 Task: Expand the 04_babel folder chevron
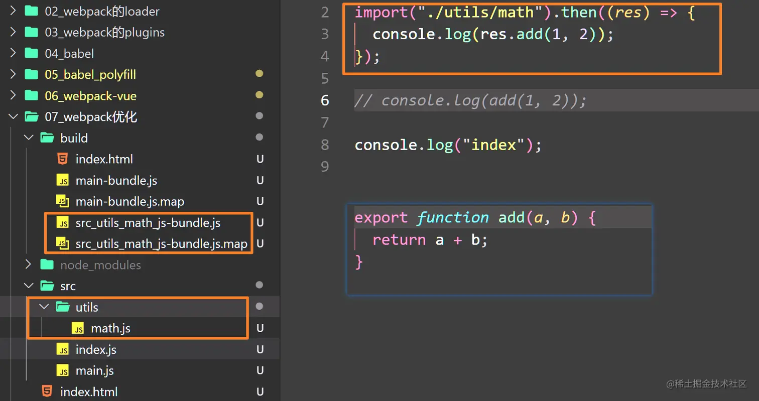click(x=13, y=53)
